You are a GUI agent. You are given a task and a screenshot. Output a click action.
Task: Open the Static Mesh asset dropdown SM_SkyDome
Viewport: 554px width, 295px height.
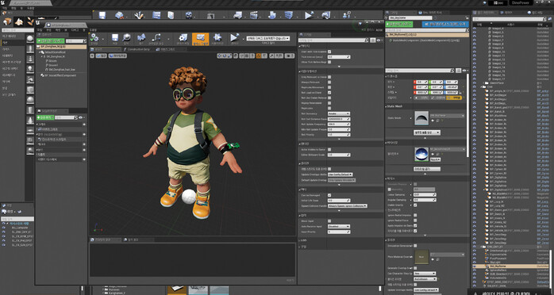(448, 116)
